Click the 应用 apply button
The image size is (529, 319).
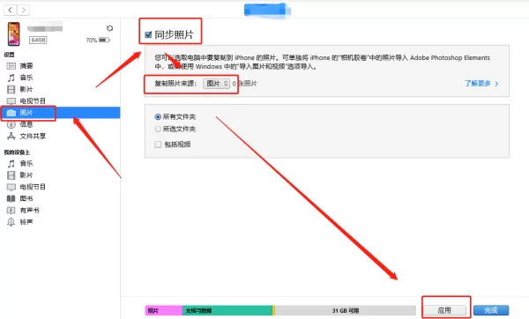click(444, 310)
